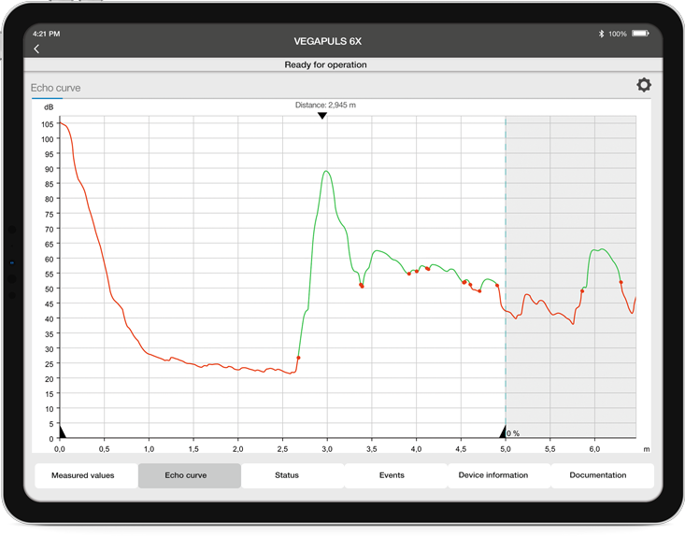Tap the VEGAPULS 6X title
This screenshot has height=536, width=685.
tap(327, 42)
